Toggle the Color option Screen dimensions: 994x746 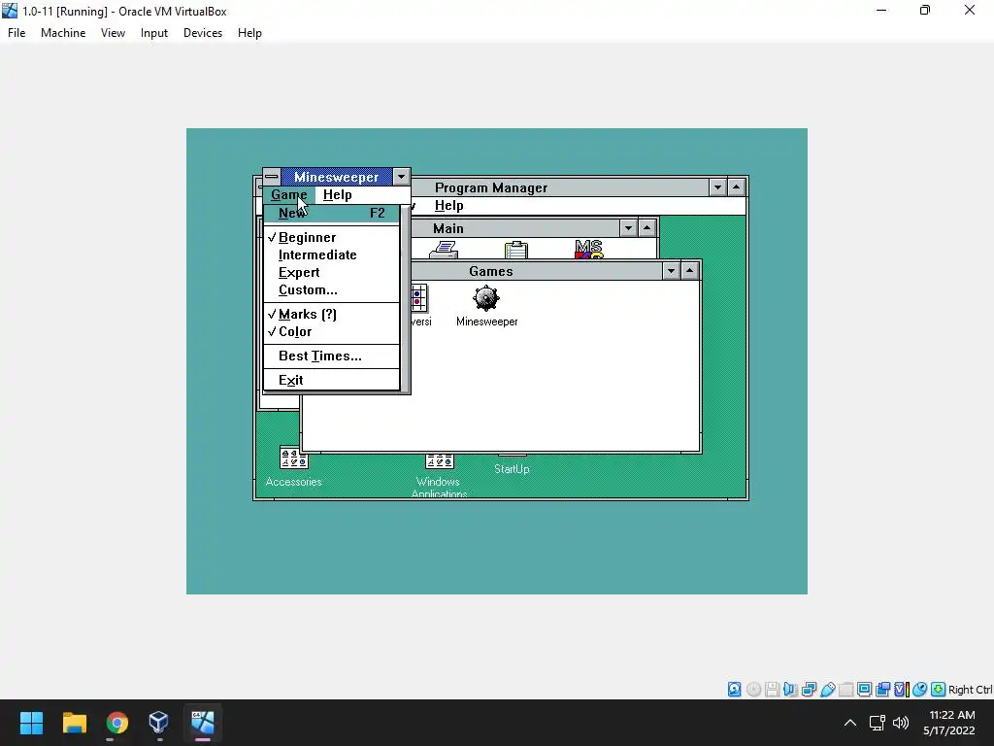point(331,332)
